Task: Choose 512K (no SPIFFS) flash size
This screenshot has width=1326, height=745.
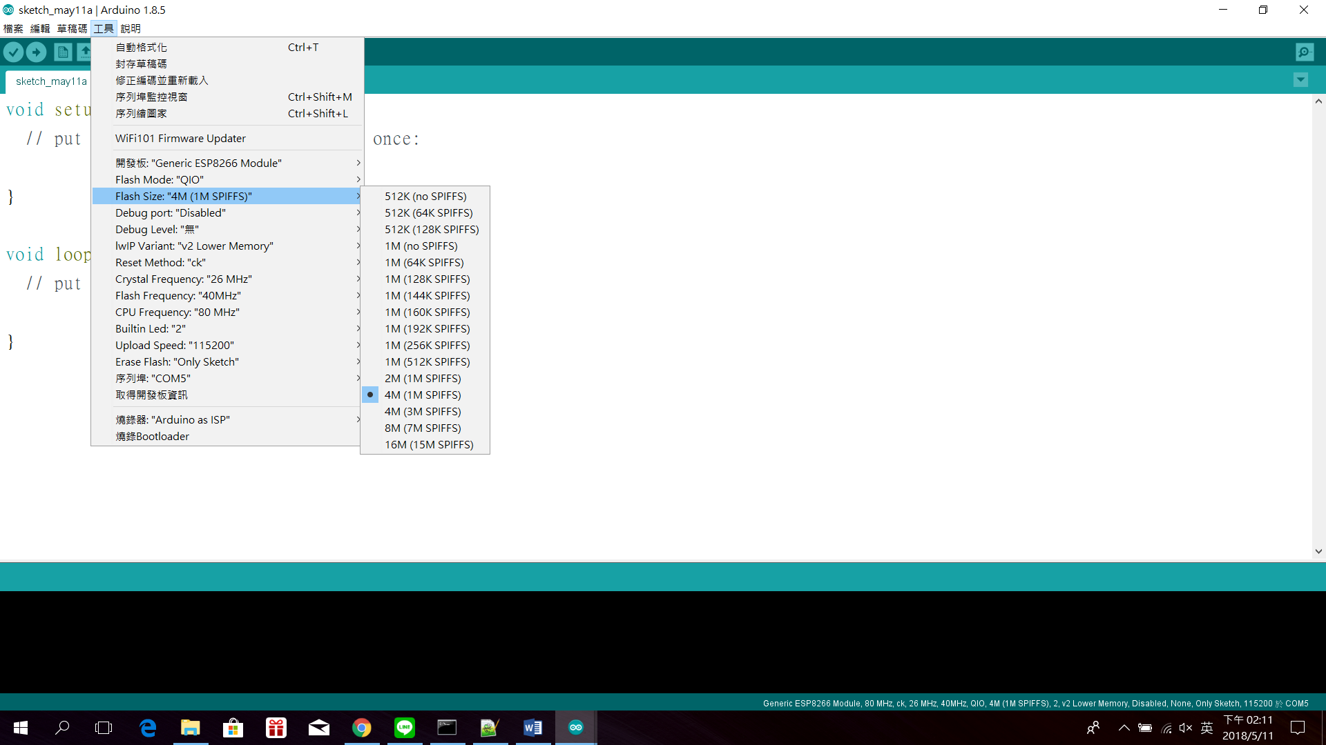Action: 425,196
